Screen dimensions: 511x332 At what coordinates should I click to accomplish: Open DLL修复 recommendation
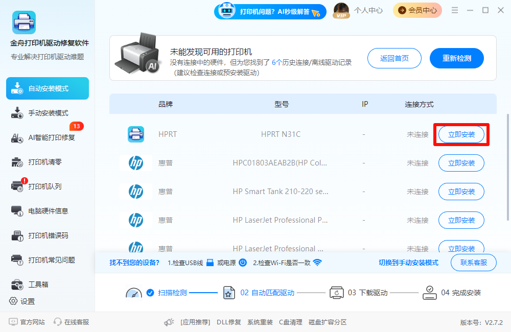229,322
